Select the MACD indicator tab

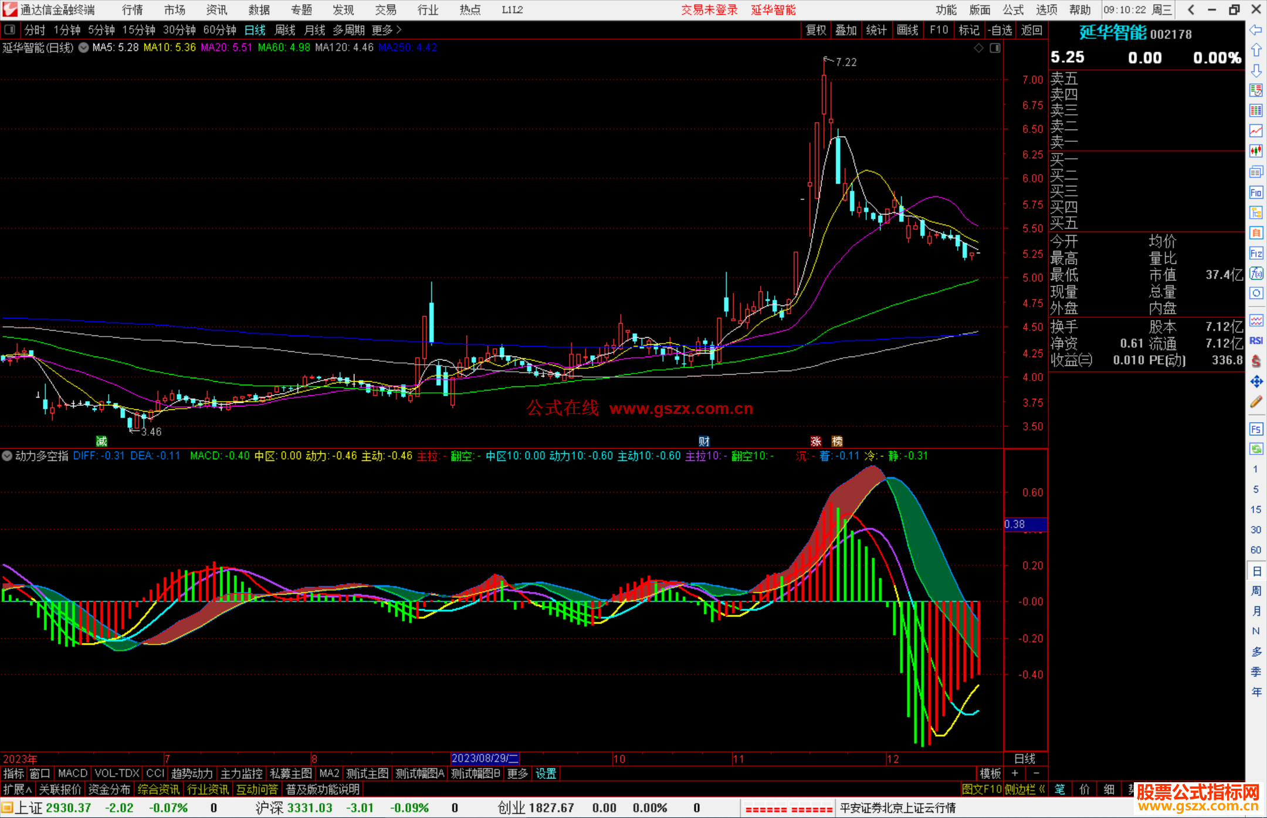[x=72, y=773]
